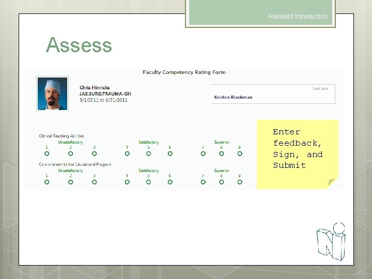Click Unsatisfactory label under Commitment to Educational Program

click(70, 171)
